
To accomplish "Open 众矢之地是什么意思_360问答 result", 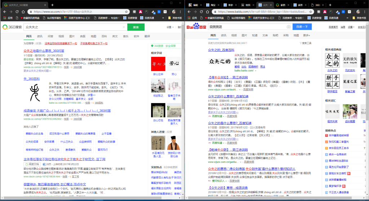I will click(44, 50).
